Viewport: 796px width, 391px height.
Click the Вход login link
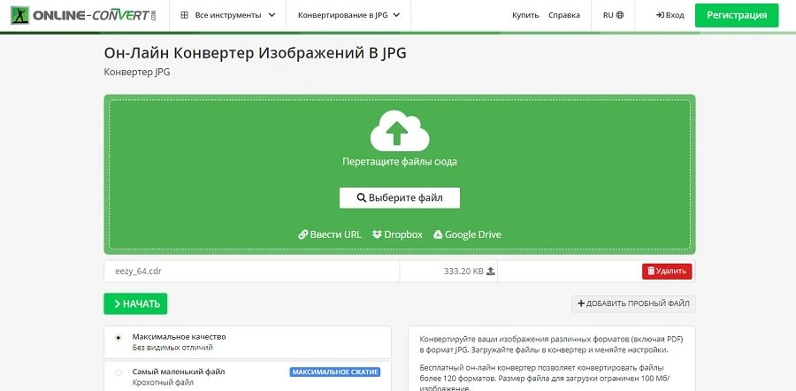670,15
